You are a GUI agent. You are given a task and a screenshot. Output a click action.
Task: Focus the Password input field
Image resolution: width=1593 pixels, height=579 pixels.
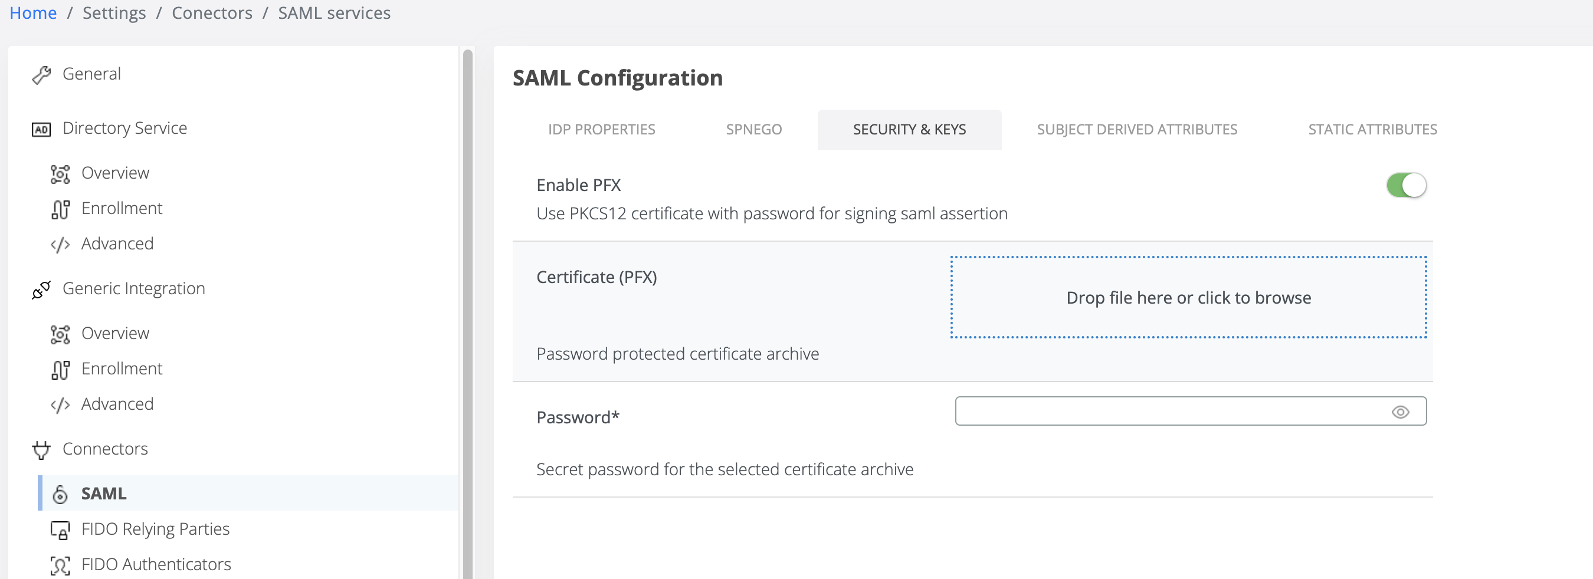[1169, 412]
